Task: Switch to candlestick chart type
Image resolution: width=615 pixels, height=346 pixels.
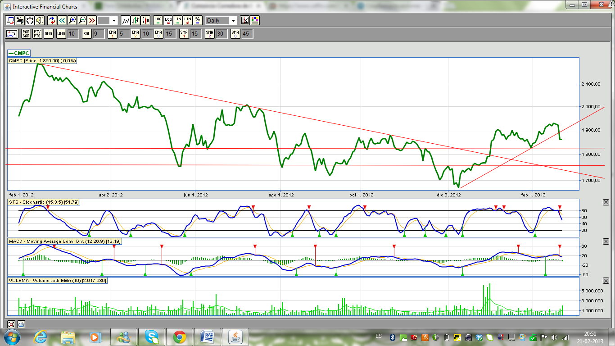Action: (145, 20)
